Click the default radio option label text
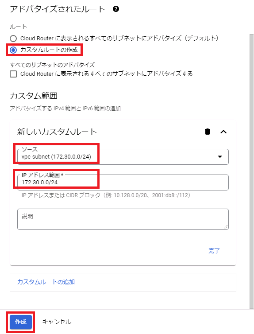This screenshot has height=334, width=254. 119,39
